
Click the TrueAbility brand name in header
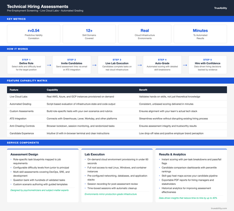(x=220, y=8)
